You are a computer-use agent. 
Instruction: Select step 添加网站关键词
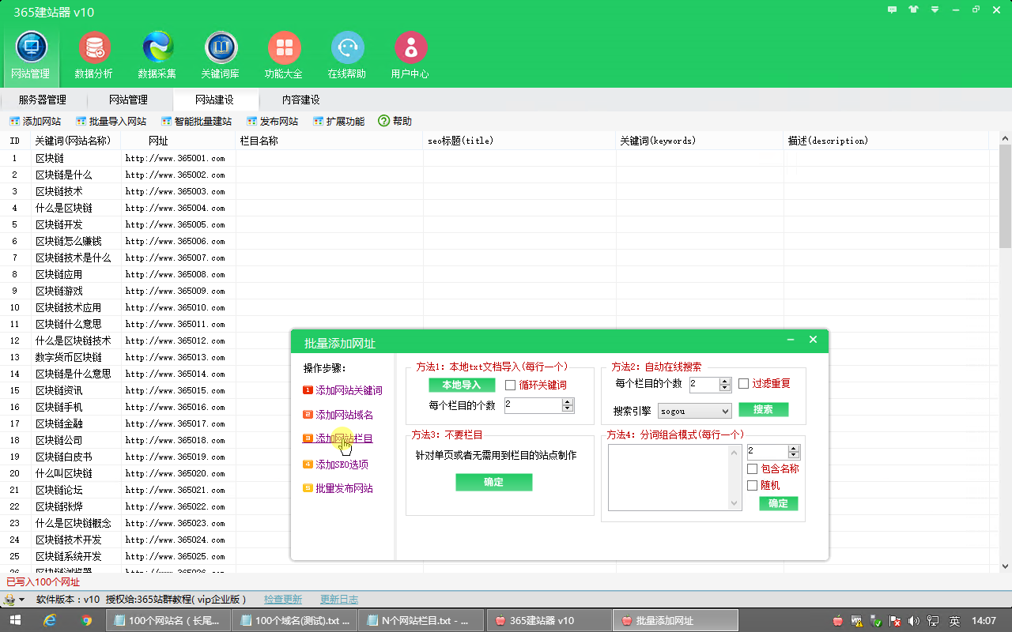click(x=343, y=391)
